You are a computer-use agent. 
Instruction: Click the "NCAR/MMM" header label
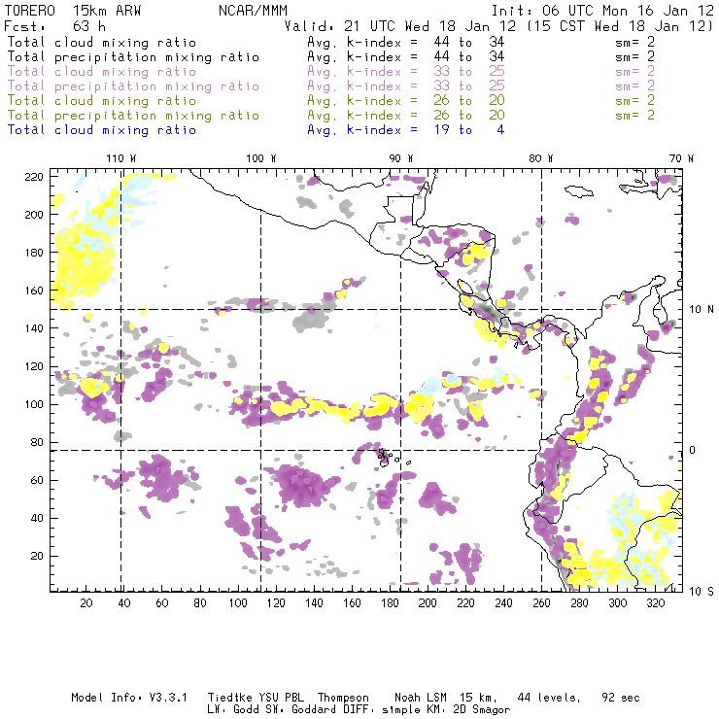254,11
